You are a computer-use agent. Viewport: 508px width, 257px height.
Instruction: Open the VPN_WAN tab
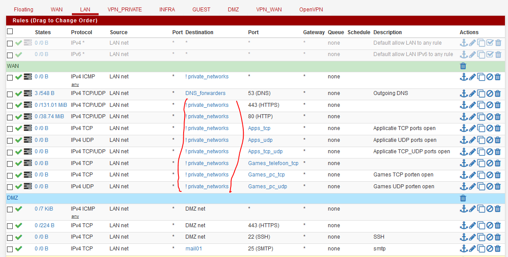click(x=269, y=9)
